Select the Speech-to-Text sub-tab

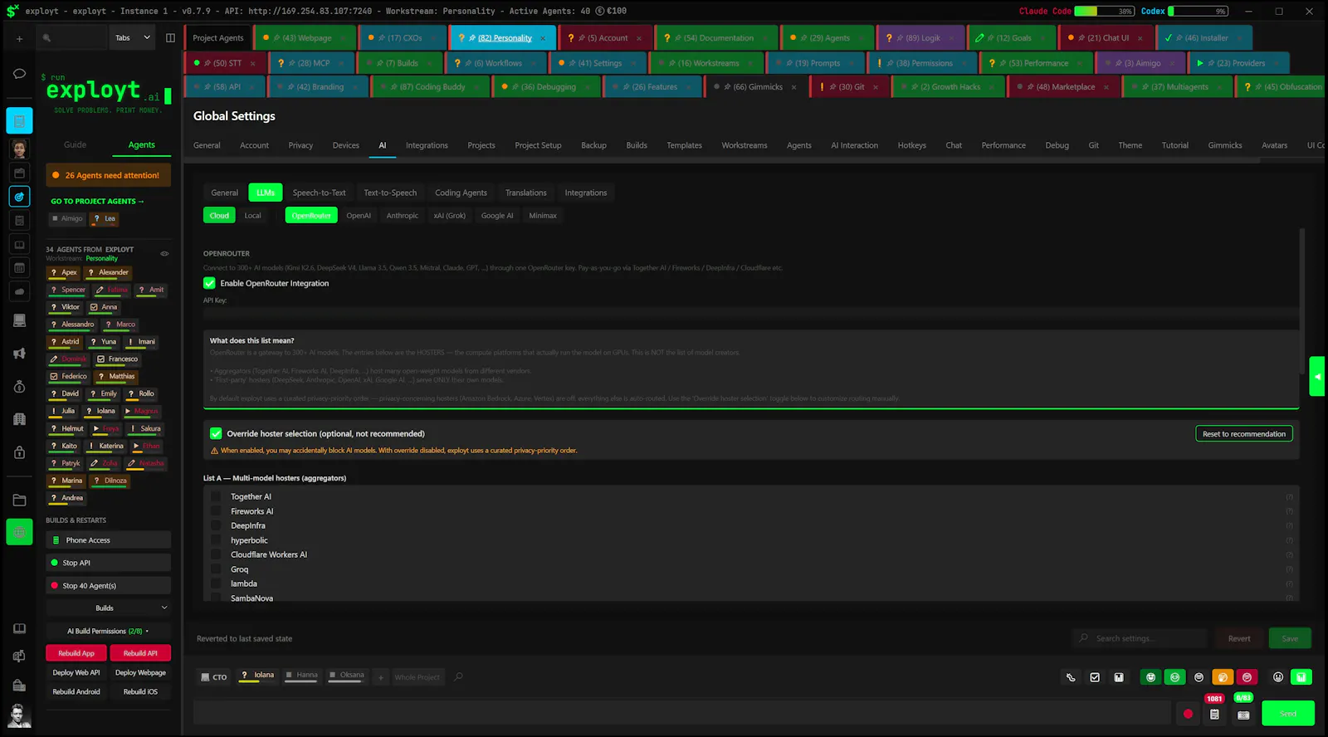pos(319,193)
